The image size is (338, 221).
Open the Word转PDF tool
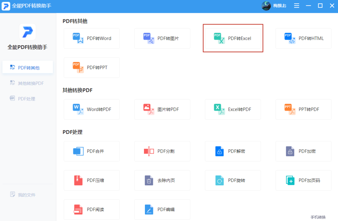point(78,109)
